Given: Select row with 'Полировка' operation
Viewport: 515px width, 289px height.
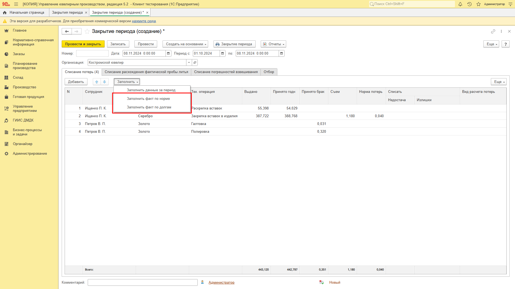Looking at the screenshot, I should click(285, 132).
